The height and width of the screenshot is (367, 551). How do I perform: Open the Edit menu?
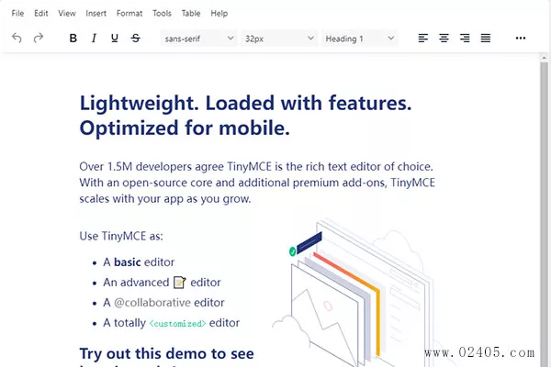pos(40,14)
